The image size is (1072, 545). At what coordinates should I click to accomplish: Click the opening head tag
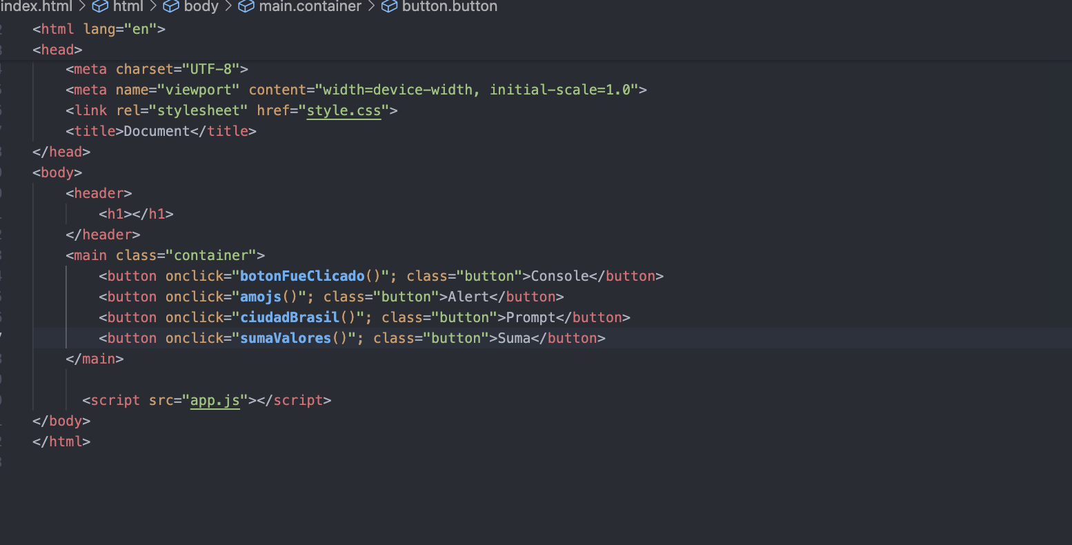57,50
